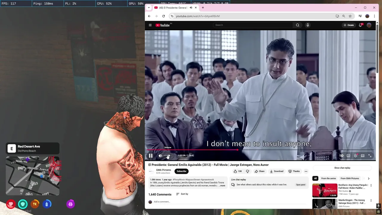The width and height of the screenshot is (382, 215).
Task: Search with your voice microphone
Action: click(x=308, y=25)
